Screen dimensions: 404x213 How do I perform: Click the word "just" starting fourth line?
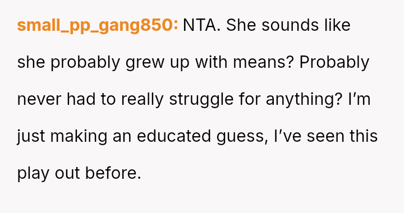click(31, 136)
